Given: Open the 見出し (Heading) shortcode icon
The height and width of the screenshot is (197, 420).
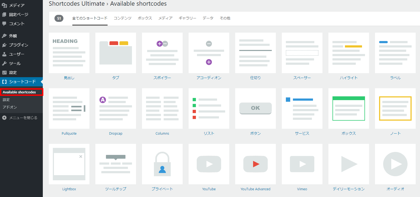Looking at the screenshot, I should [x=69, y=53].
